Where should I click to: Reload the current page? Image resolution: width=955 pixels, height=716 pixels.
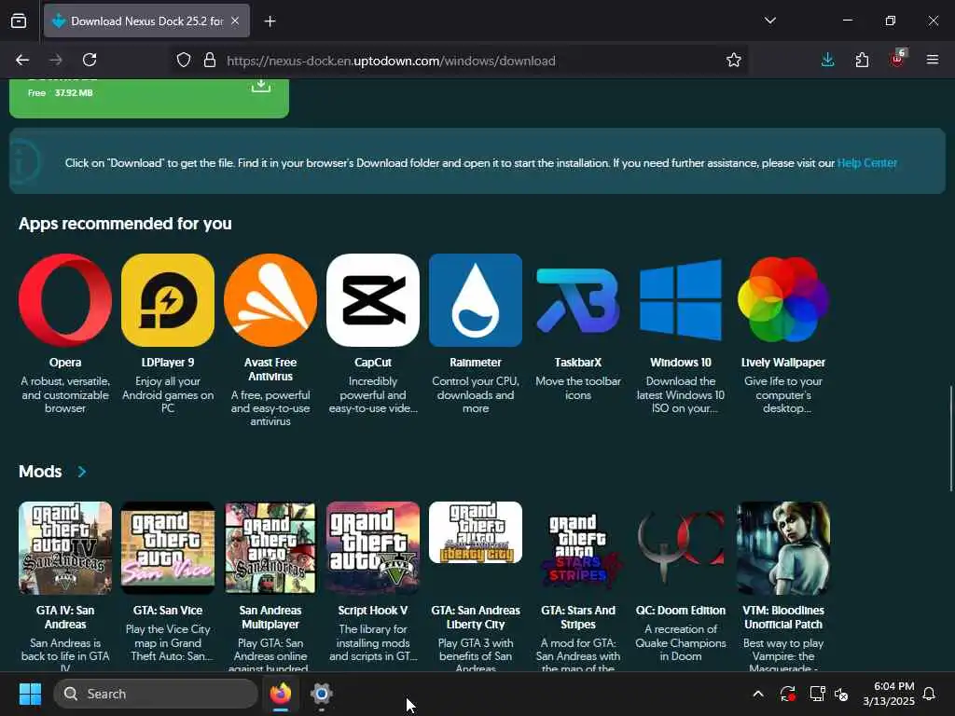pyautogui.click(x=90, y=60)
